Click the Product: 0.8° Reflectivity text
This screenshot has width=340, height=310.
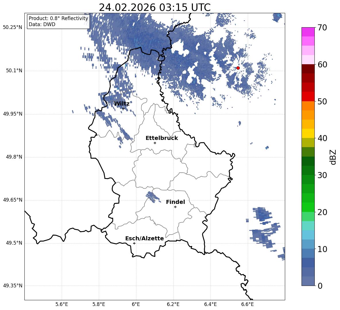[58, 18]
